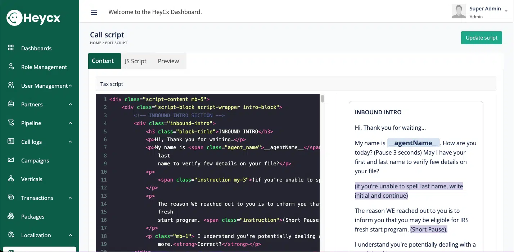Switch to the Preview tab
Image resolution: width=514 pixels, height=252 pixels.
click(168, 61)
